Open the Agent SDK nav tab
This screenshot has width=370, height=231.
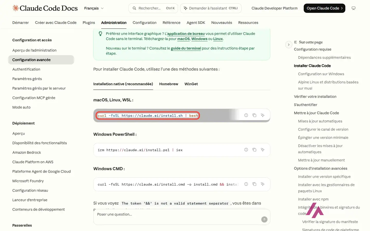click(x=196, y=23)
